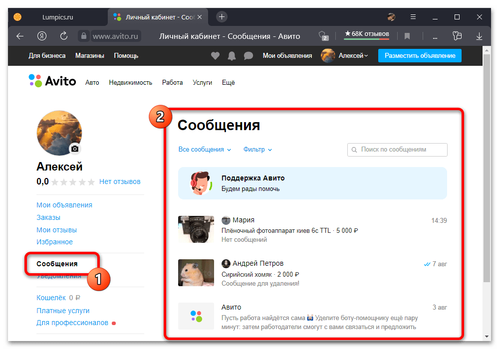Reload page with the refresh icon
499x349 pixels.
pyautogui.click(x=63, y=36)
